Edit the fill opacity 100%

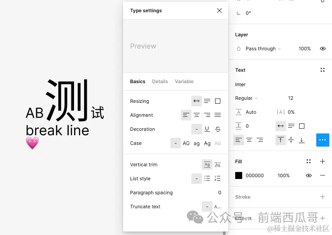point(284,175)
